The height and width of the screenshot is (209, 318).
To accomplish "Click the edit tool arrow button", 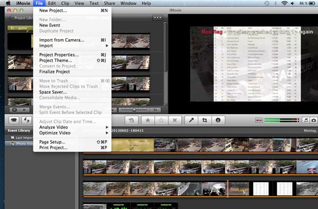I will (x=131, y=120).
